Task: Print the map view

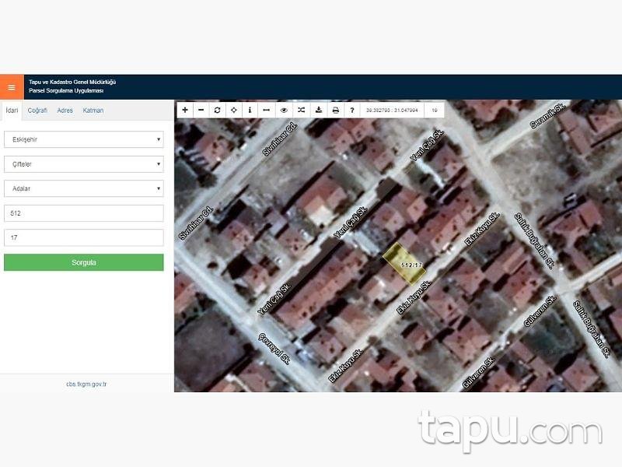Action: (336, 111)
